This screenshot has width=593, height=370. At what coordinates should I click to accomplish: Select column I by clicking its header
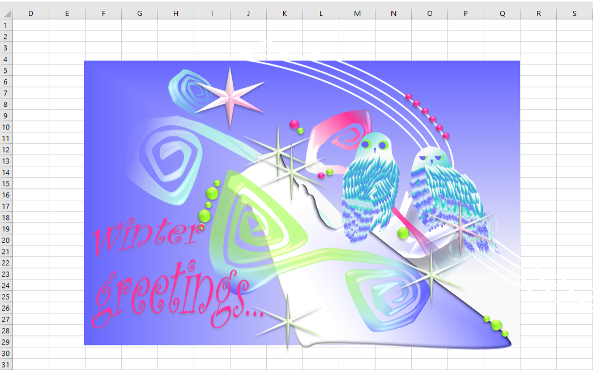click(211, 12)
